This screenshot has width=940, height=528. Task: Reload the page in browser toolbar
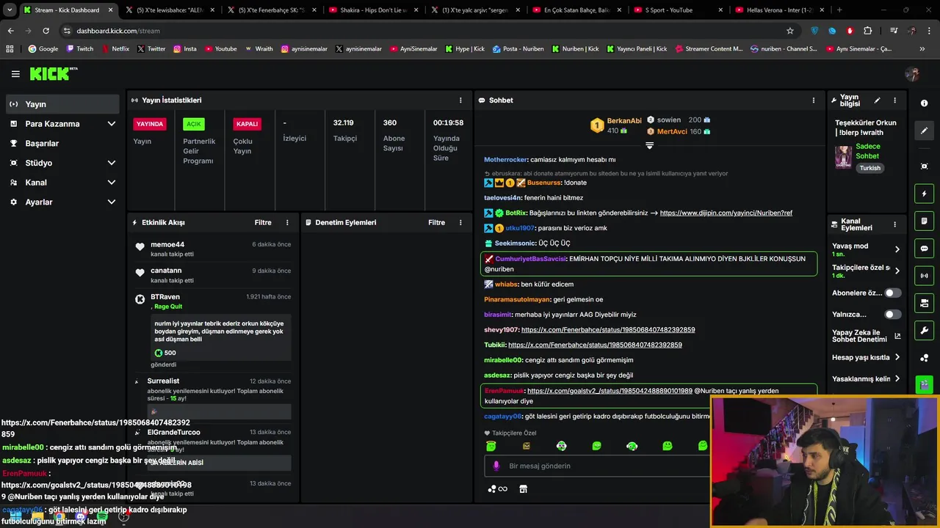pyautogui.click(x=46, y=31)
